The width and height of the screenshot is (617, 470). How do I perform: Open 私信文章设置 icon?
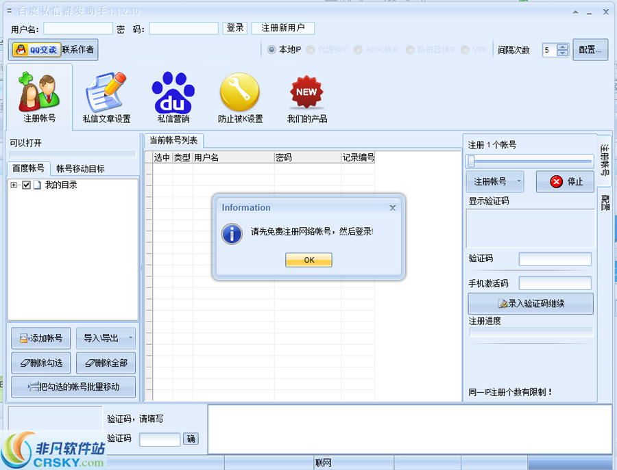(x=106, y=97)
